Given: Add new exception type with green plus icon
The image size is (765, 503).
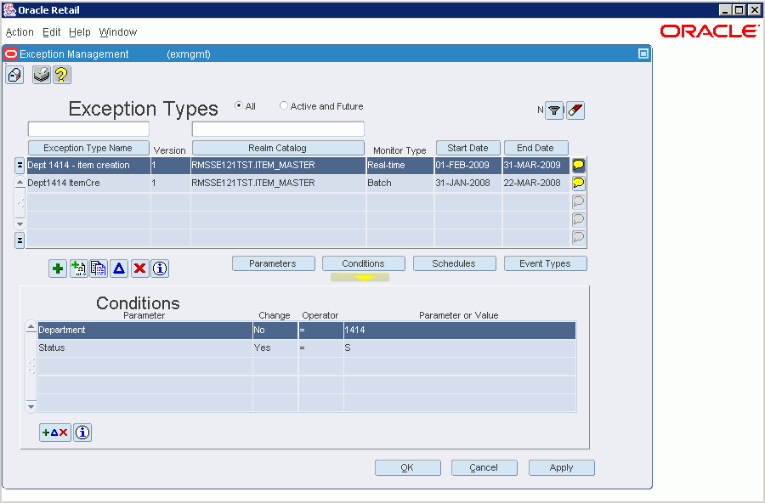Looking at the screenshot, I should [58, 268].
